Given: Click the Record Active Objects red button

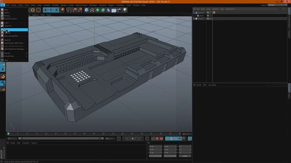Looking at the screenshot, I should 157,139.
